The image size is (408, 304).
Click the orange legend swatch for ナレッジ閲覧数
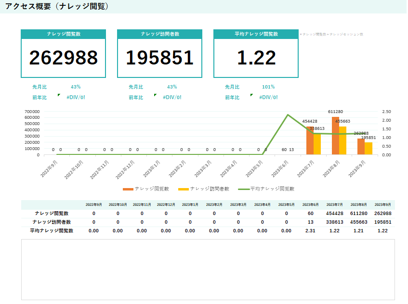128,189
